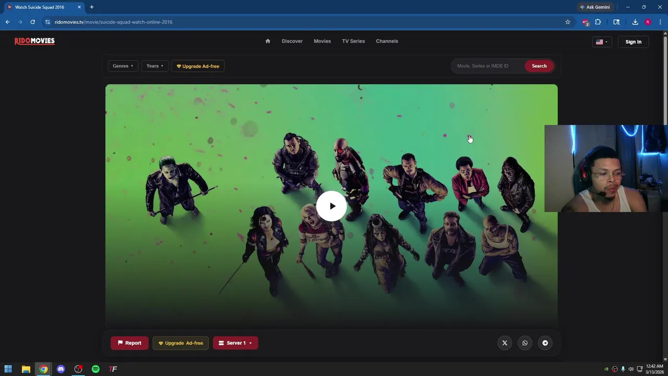Open a new browser tab

[92, 7]
